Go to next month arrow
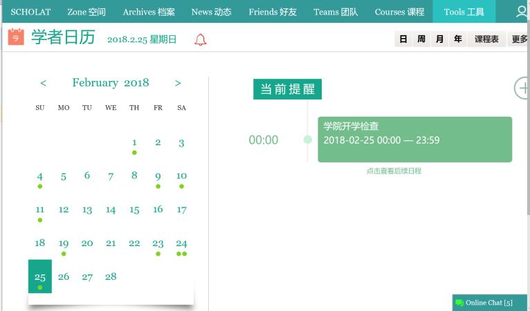 pos(178,83)
